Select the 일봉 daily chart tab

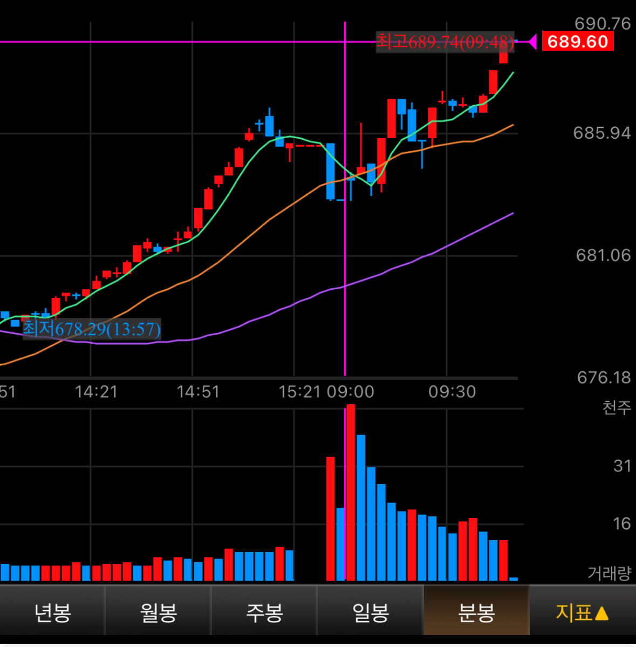click(371, 612)
